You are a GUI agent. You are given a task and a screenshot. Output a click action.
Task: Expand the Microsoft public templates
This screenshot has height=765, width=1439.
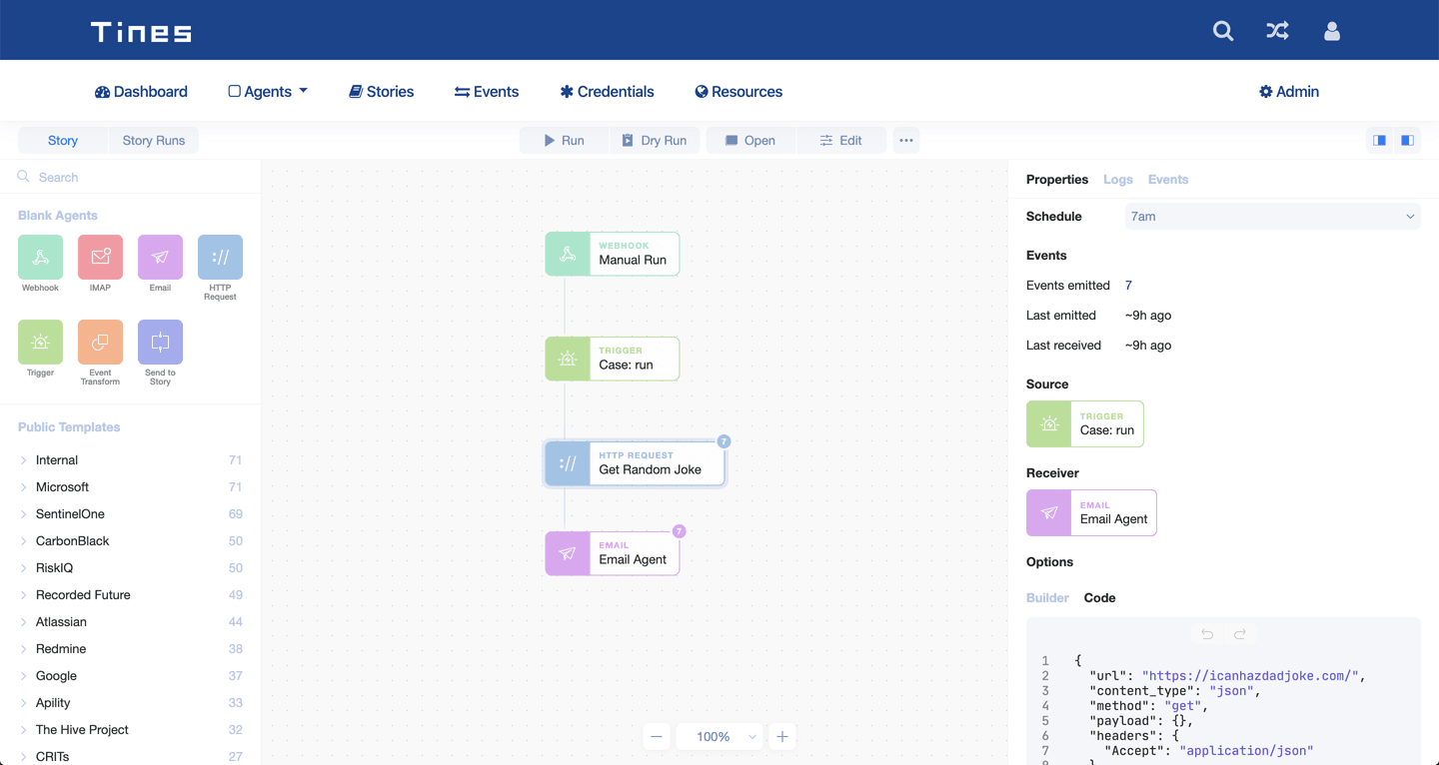click(62, 487)
